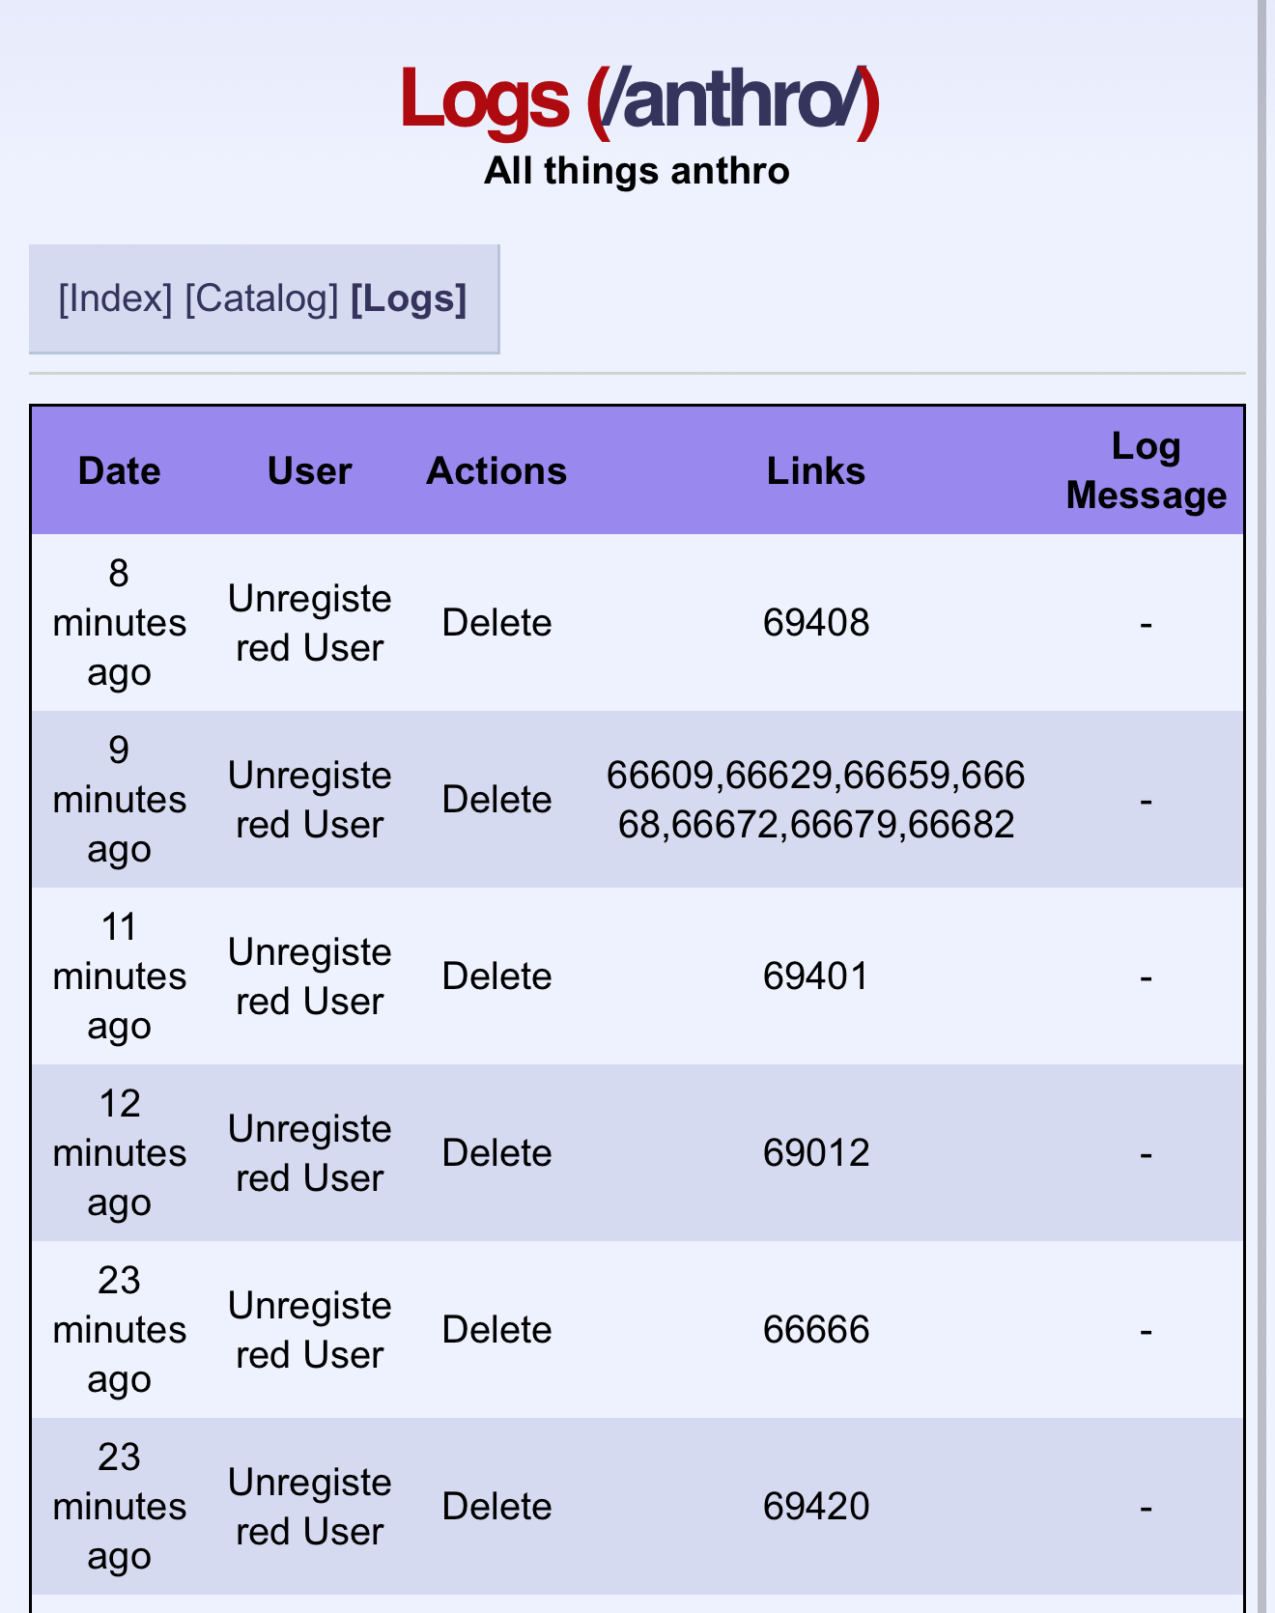
Task: Go to the Catalog page link
Action: click(x=261, y=299)
